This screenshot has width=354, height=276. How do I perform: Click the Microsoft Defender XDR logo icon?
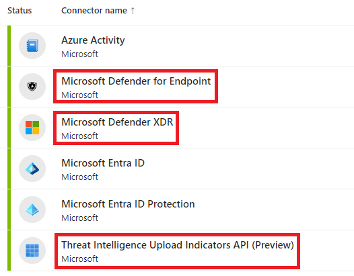click(x=32, y=128)
